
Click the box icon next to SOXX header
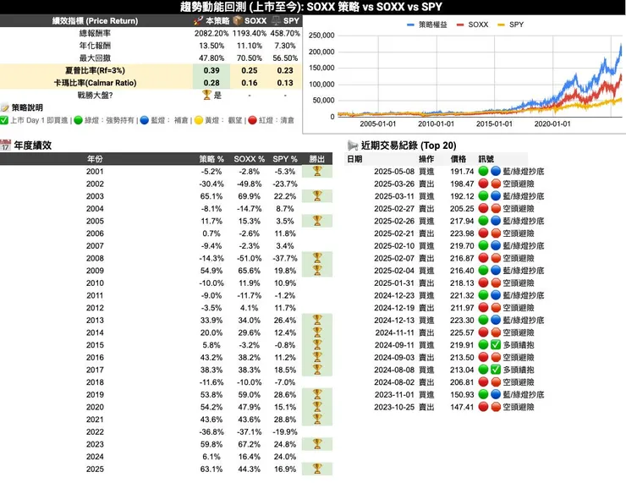coord(238,20)
